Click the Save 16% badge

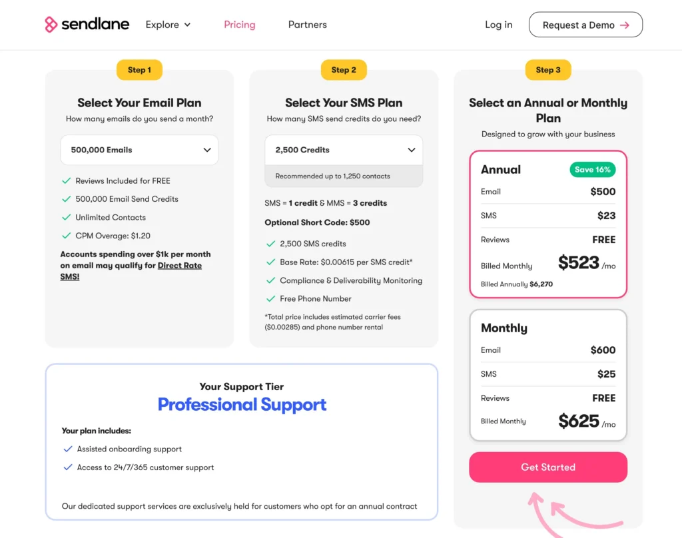click(x=592, y=170)
